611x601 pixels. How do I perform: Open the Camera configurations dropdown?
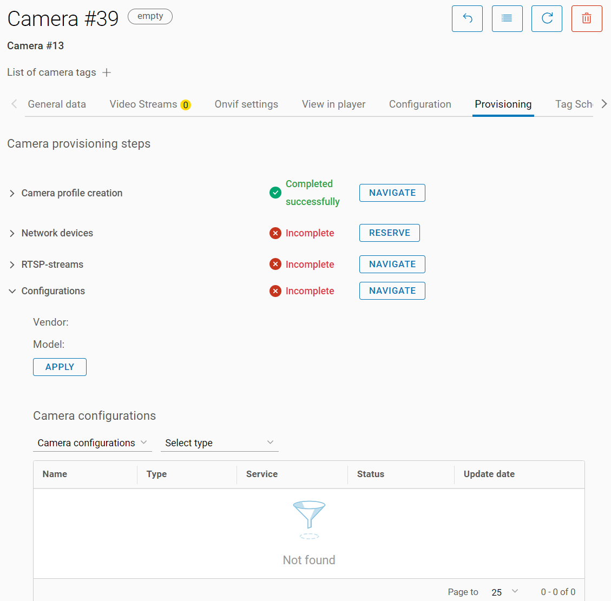92,443
